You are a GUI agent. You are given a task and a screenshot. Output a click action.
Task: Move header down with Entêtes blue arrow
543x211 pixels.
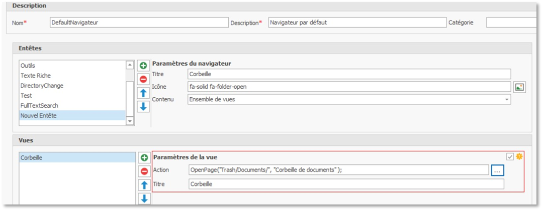(143, 106)
